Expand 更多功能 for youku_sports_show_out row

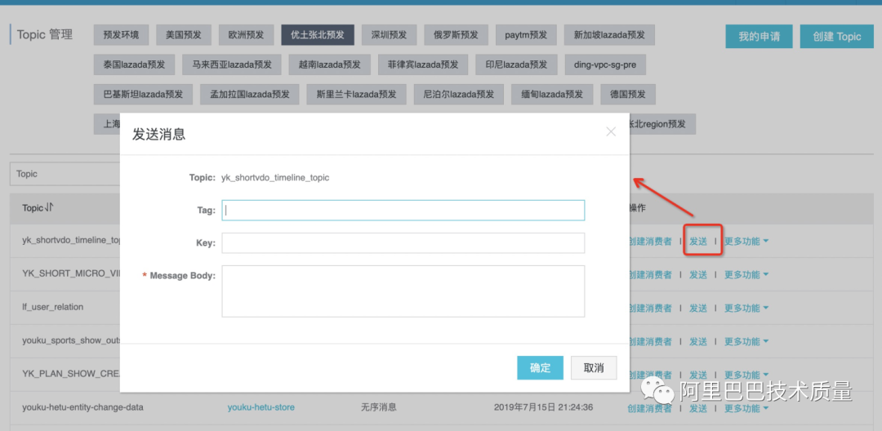[746, 341]
